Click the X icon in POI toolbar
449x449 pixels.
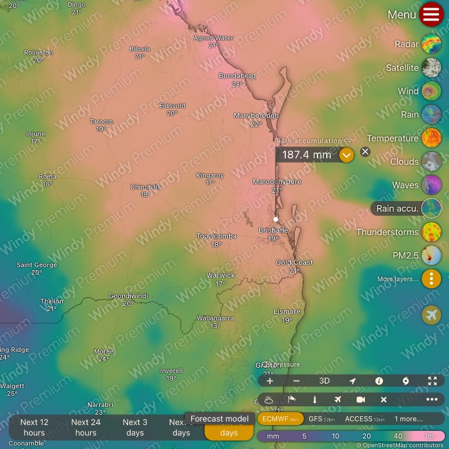(x=384, y=400)
